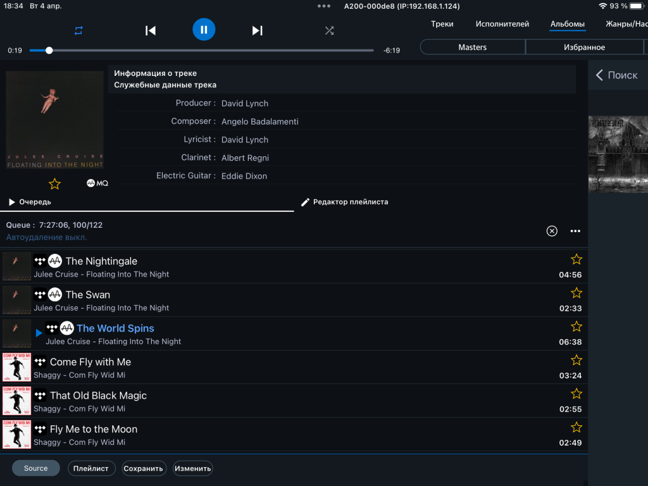Viewport: 648px width, 486px height.
Task: Open the Burzum album thumbnail
Action: (x=618, y=154)
